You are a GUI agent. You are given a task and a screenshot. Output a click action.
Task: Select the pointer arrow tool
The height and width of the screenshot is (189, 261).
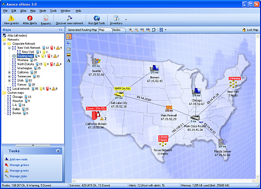tap(69, 36)
